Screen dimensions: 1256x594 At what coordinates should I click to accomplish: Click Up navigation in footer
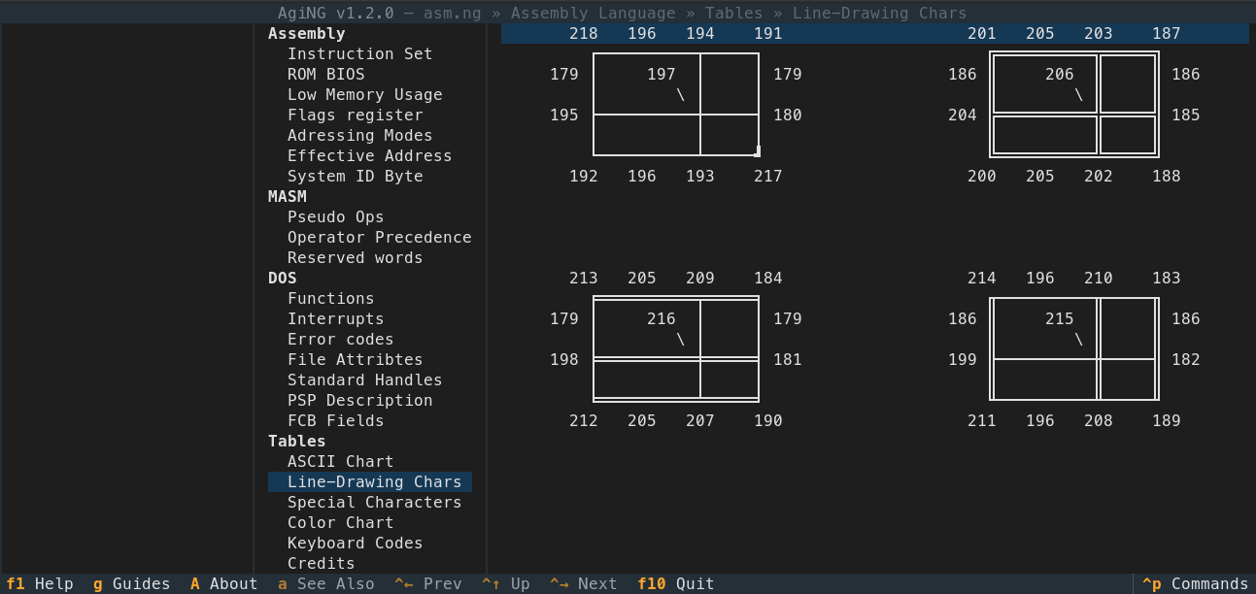tap(506, 584)
